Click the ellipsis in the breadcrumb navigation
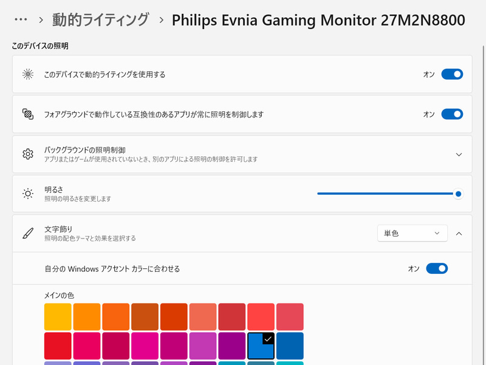The height and width of the screenshot is (365, 486). coord(20,19)
